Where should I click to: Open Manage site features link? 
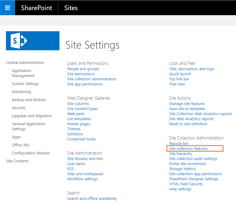click(187, 103)
